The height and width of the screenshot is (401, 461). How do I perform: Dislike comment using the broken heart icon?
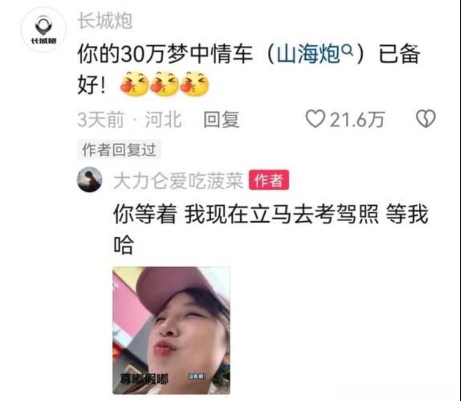coord(425,118)
